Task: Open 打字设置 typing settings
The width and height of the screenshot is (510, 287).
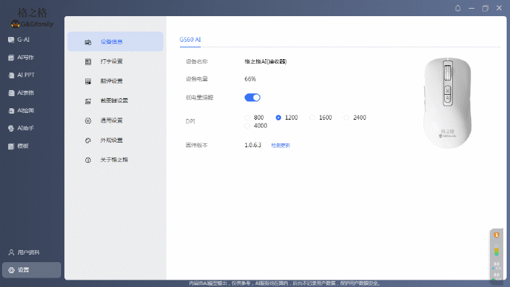Action: pos(111,61)
